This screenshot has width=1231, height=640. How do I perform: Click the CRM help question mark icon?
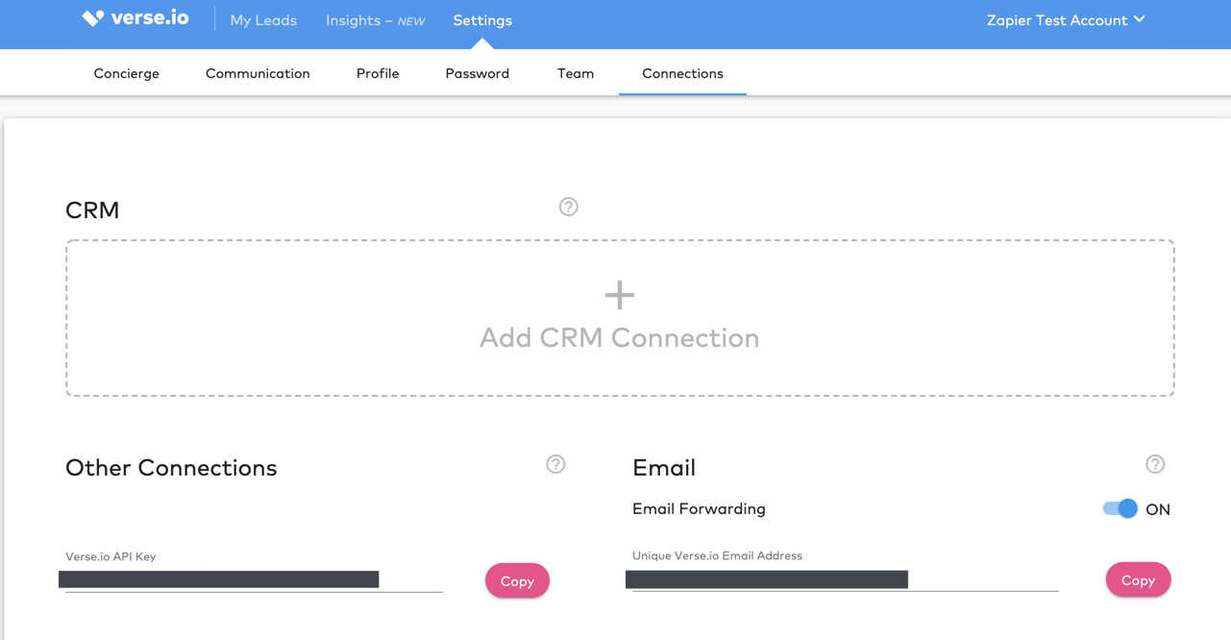point(568,207)
